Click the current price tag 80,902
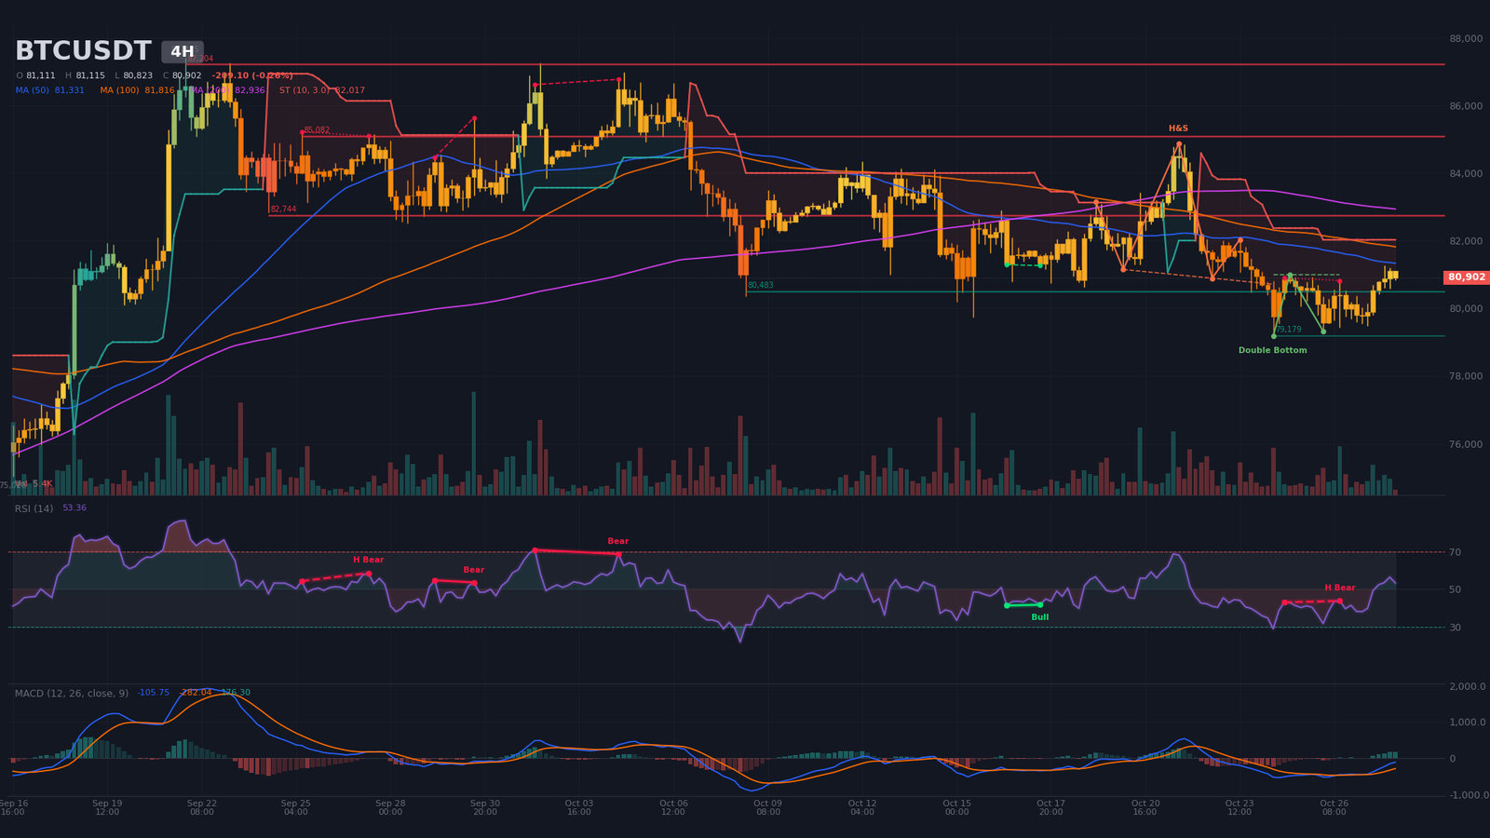Viewport: 1490px width, 838px height. click(x=1467, y=277)
